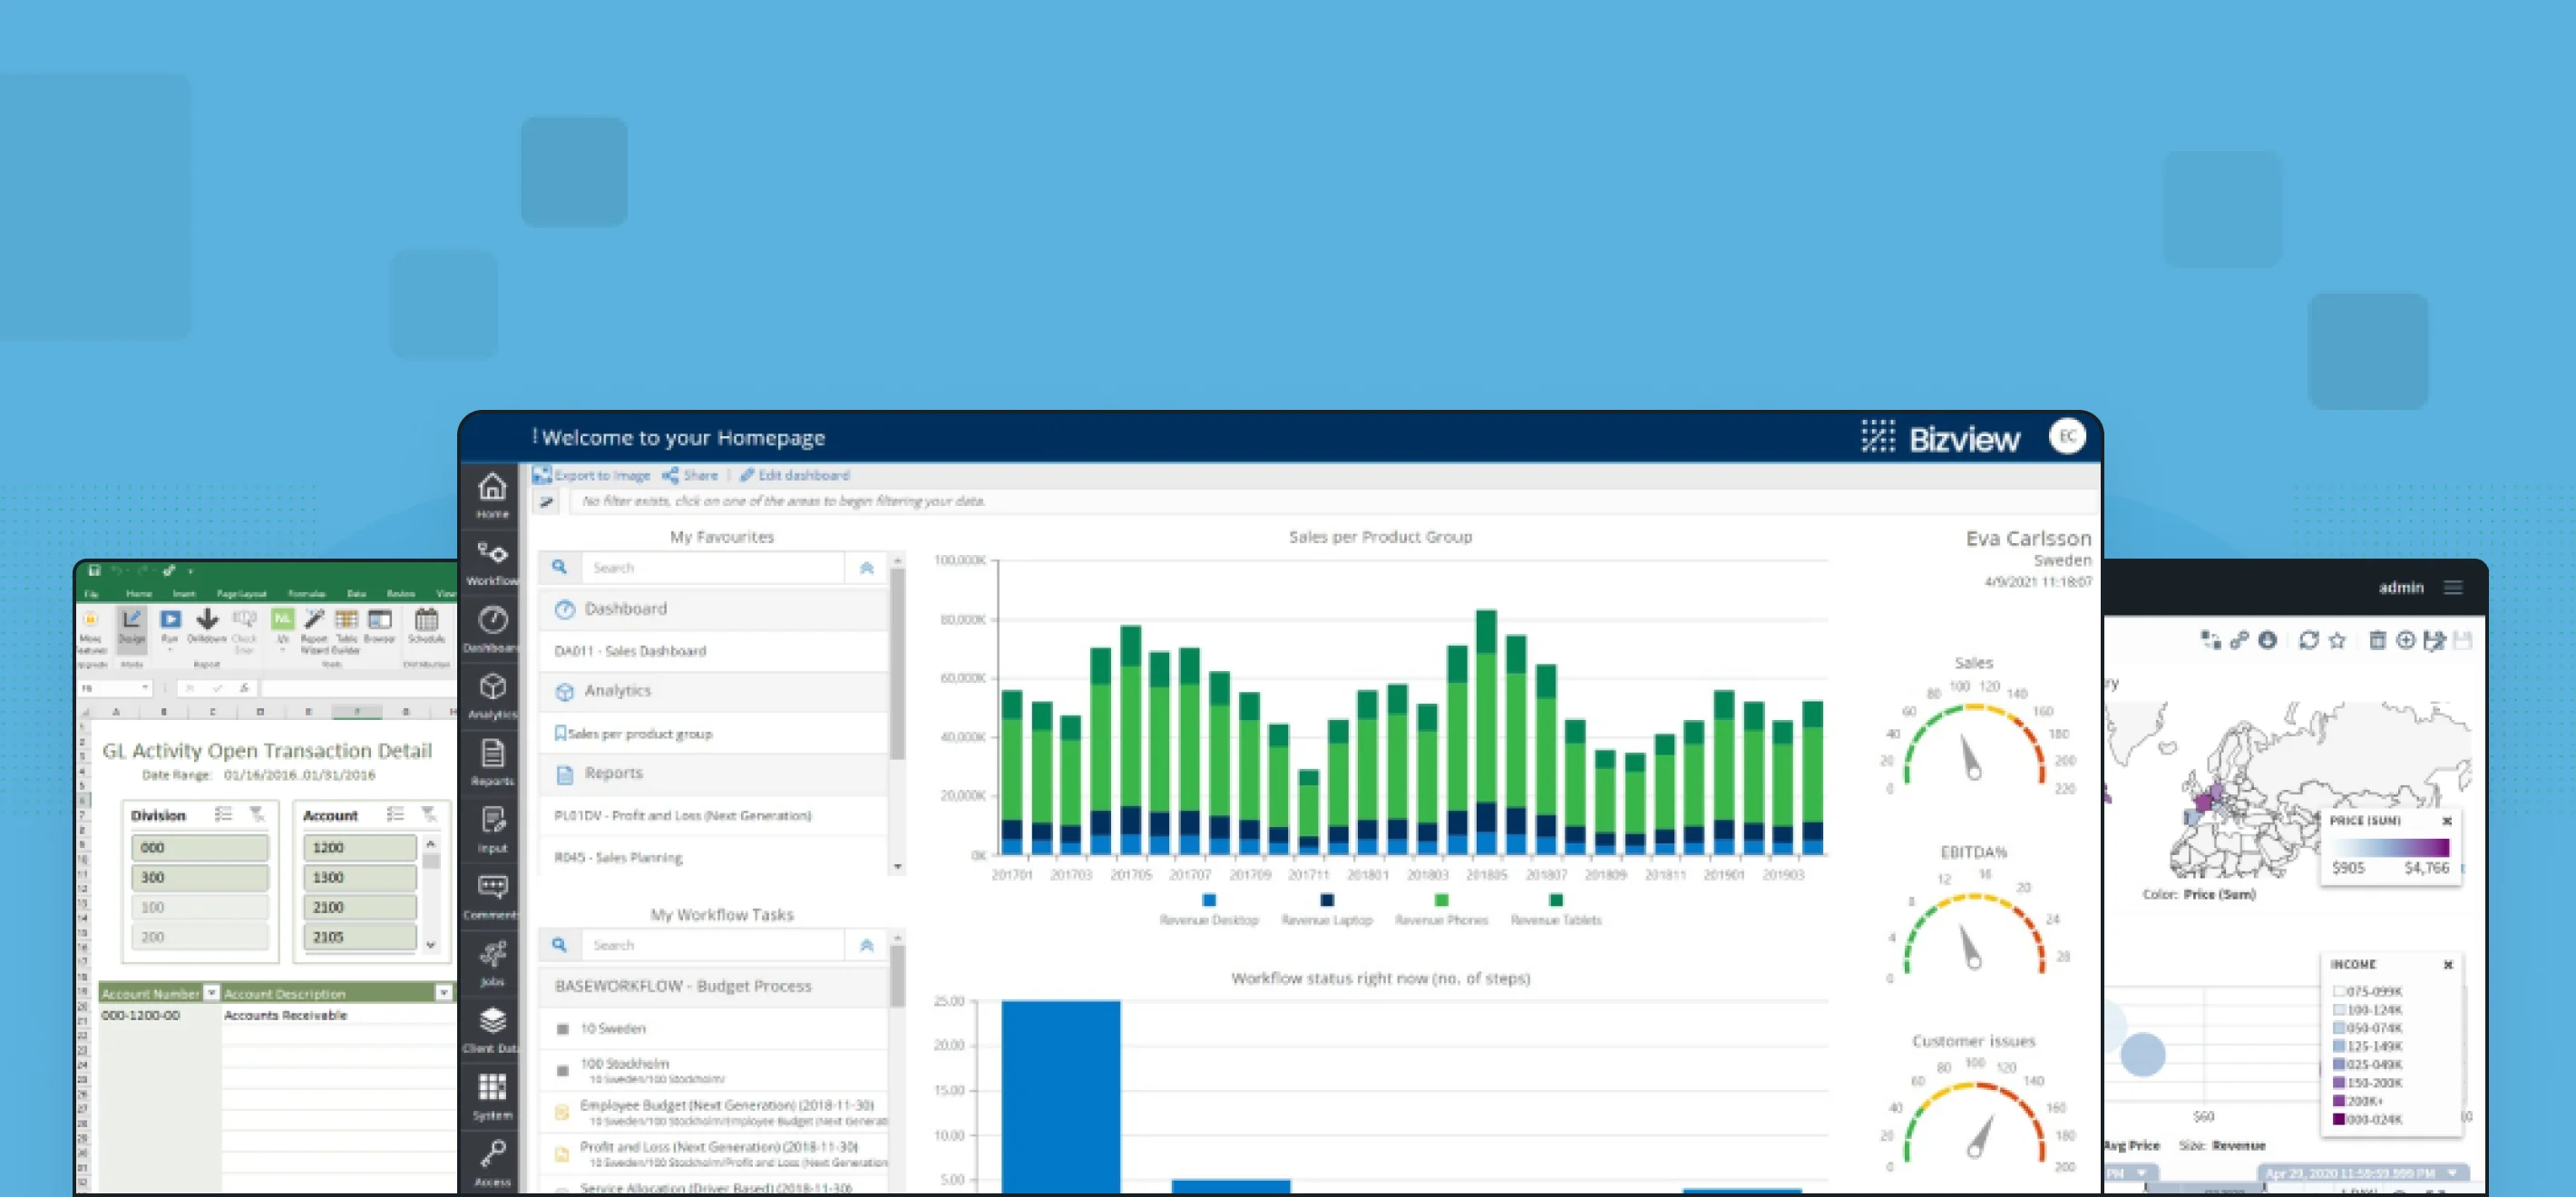Open the Excel name box dropdown

click(145, 688)
